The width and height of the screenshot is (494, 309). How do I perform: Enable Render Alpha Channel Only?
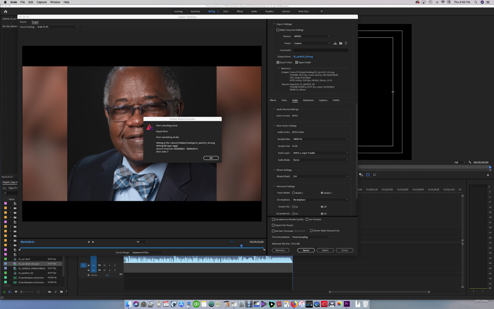click(x=312, y=231)
